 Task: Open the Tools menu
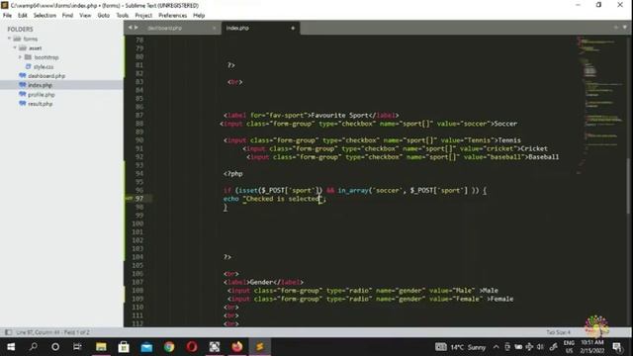coord(123,16)
